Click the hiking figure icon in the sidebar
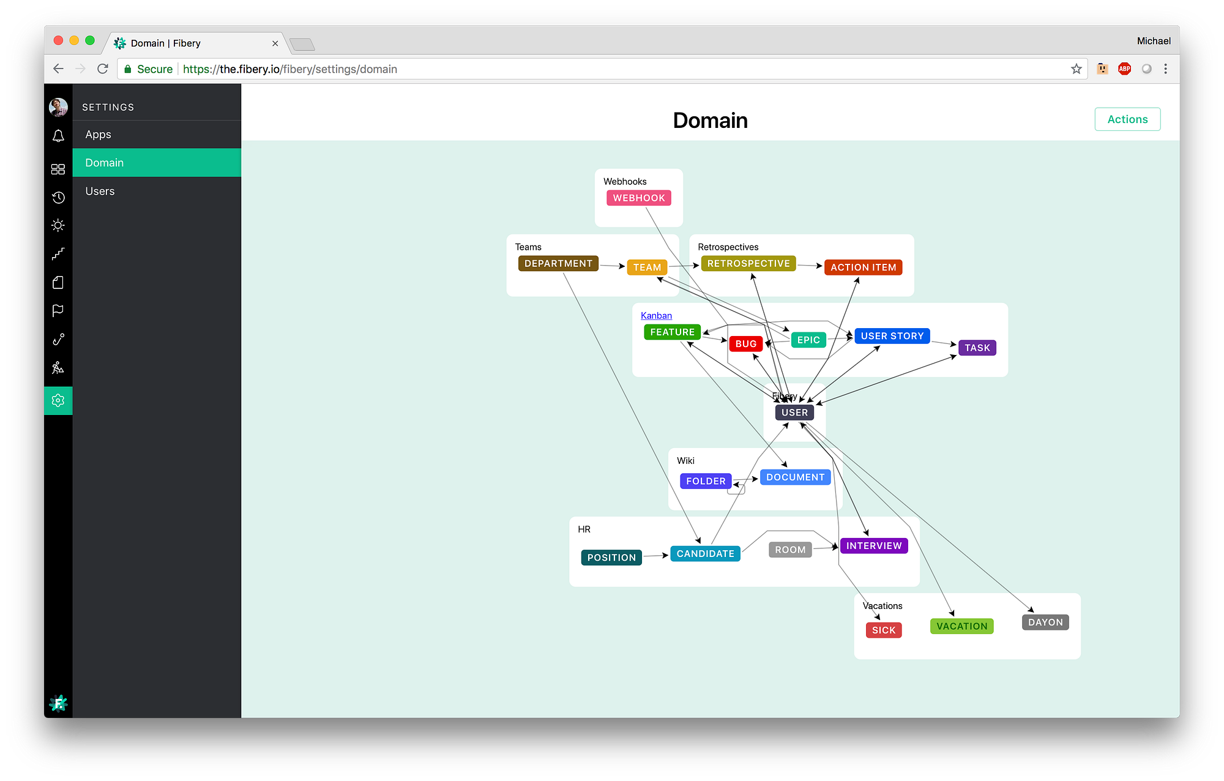 click(58, 367)
